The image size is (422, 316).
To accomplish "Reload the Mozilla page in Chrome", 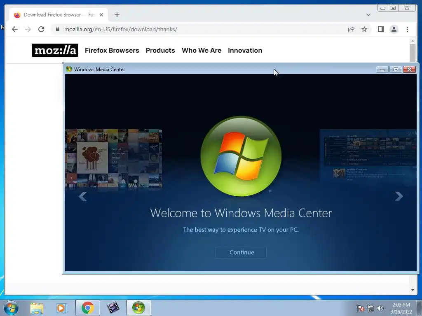I will [x=41, y=29].
